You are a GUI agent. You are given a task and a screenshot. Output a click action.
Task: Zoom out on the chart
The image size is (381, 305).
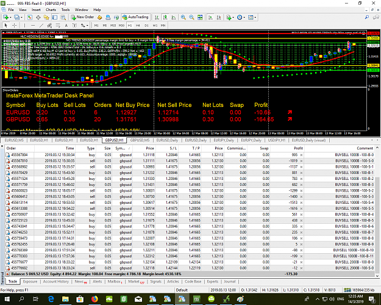[x=191, y=17]
